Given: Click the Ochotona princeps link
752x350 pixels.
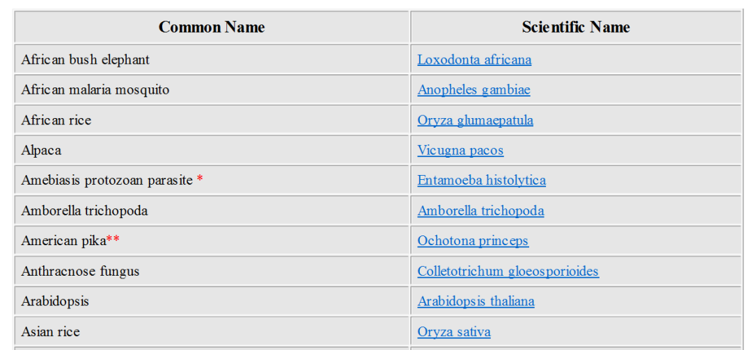Looking at the screenshot, I should coord(473,241).
